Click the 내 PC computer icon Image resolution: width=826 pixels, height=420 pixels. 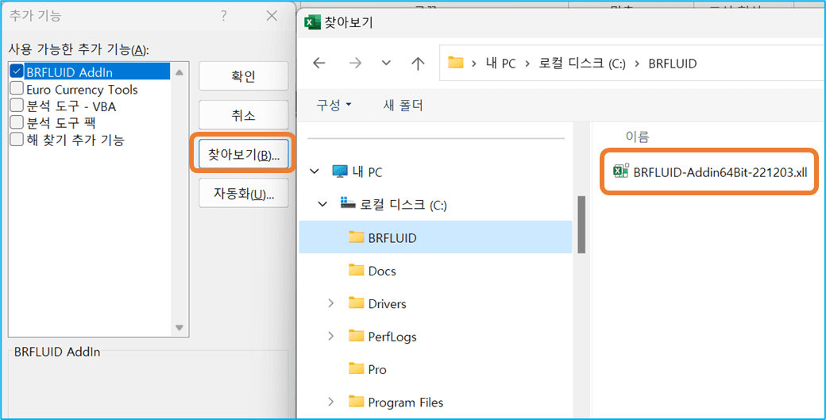(340, 171)
